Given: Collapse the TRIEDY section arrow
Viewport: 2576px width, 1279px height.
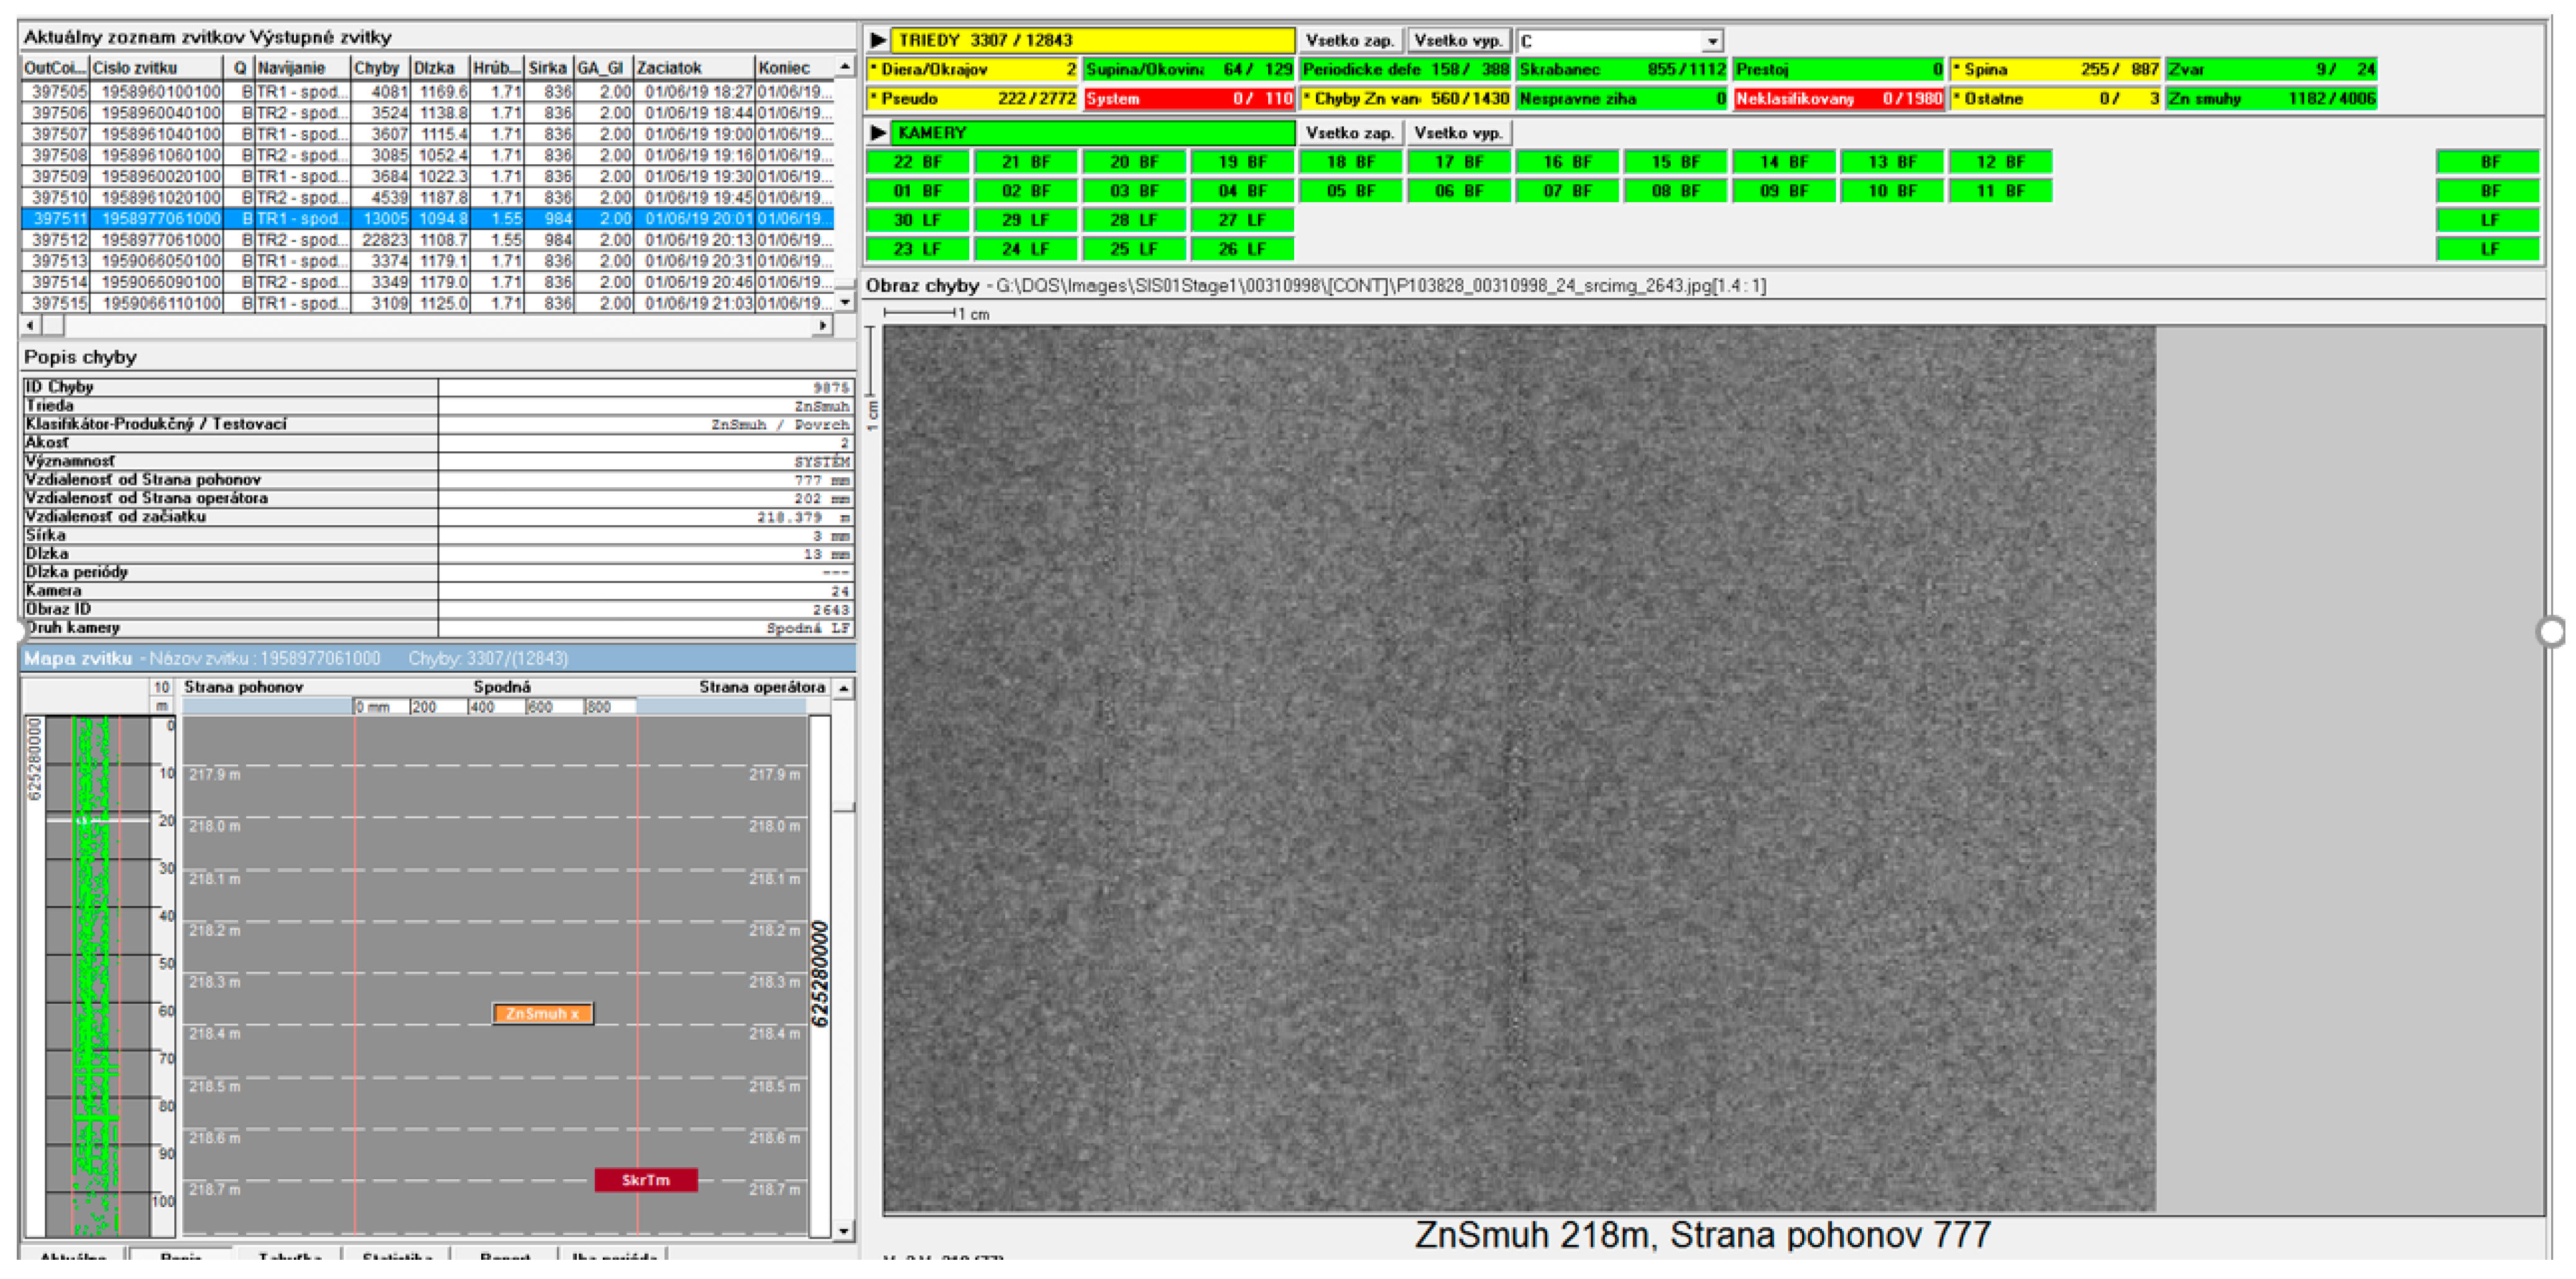Looking at the screenshot, I should (878, 40).
